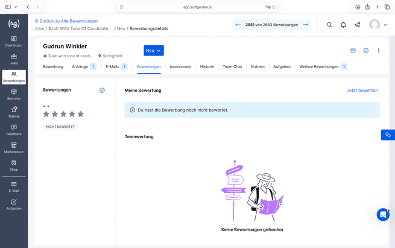This screenshot has height=248, width=395.
Task: Go to next application arrow
Action: point(306,25)
